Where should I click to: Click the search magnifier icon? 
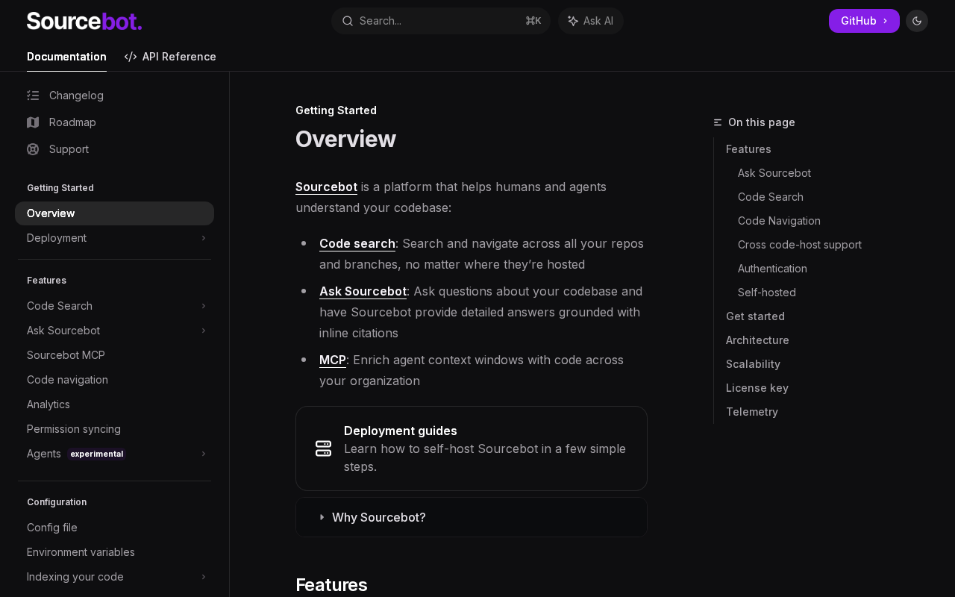pos(347,21)
